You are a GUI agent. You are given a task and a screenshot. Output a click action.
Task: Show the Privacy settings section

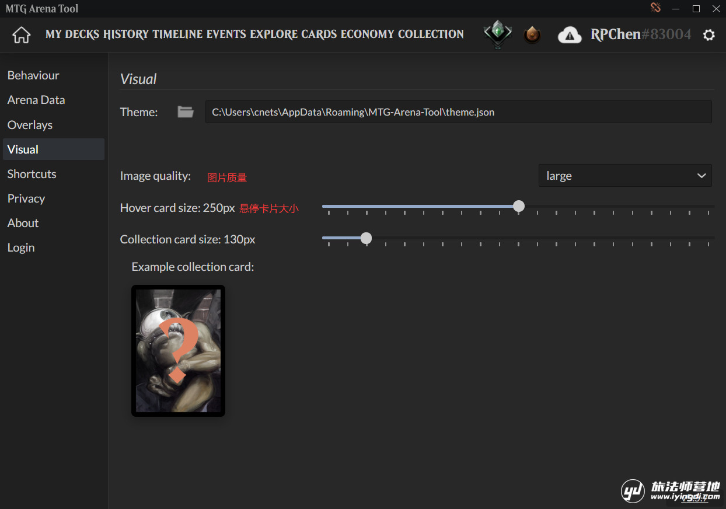point(54,198)
